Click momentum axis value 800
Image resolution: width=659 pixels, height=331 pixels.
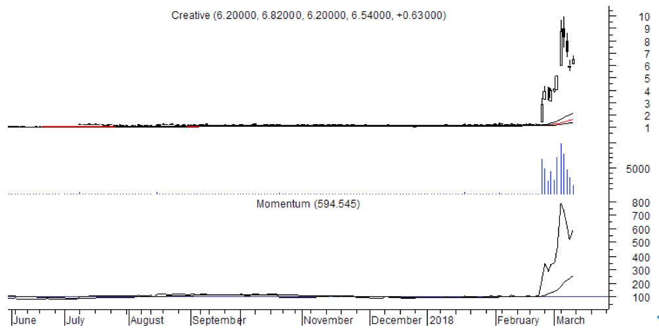[642, 203]
